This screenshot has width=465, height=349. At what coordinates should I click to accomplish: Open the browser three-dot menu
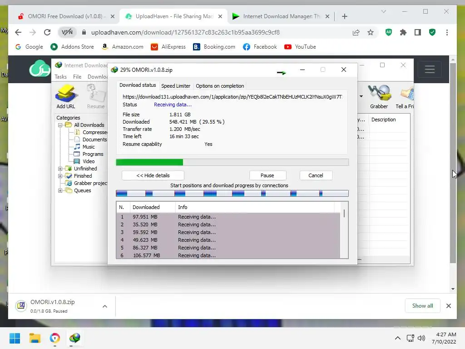click(x=447, y=32)
